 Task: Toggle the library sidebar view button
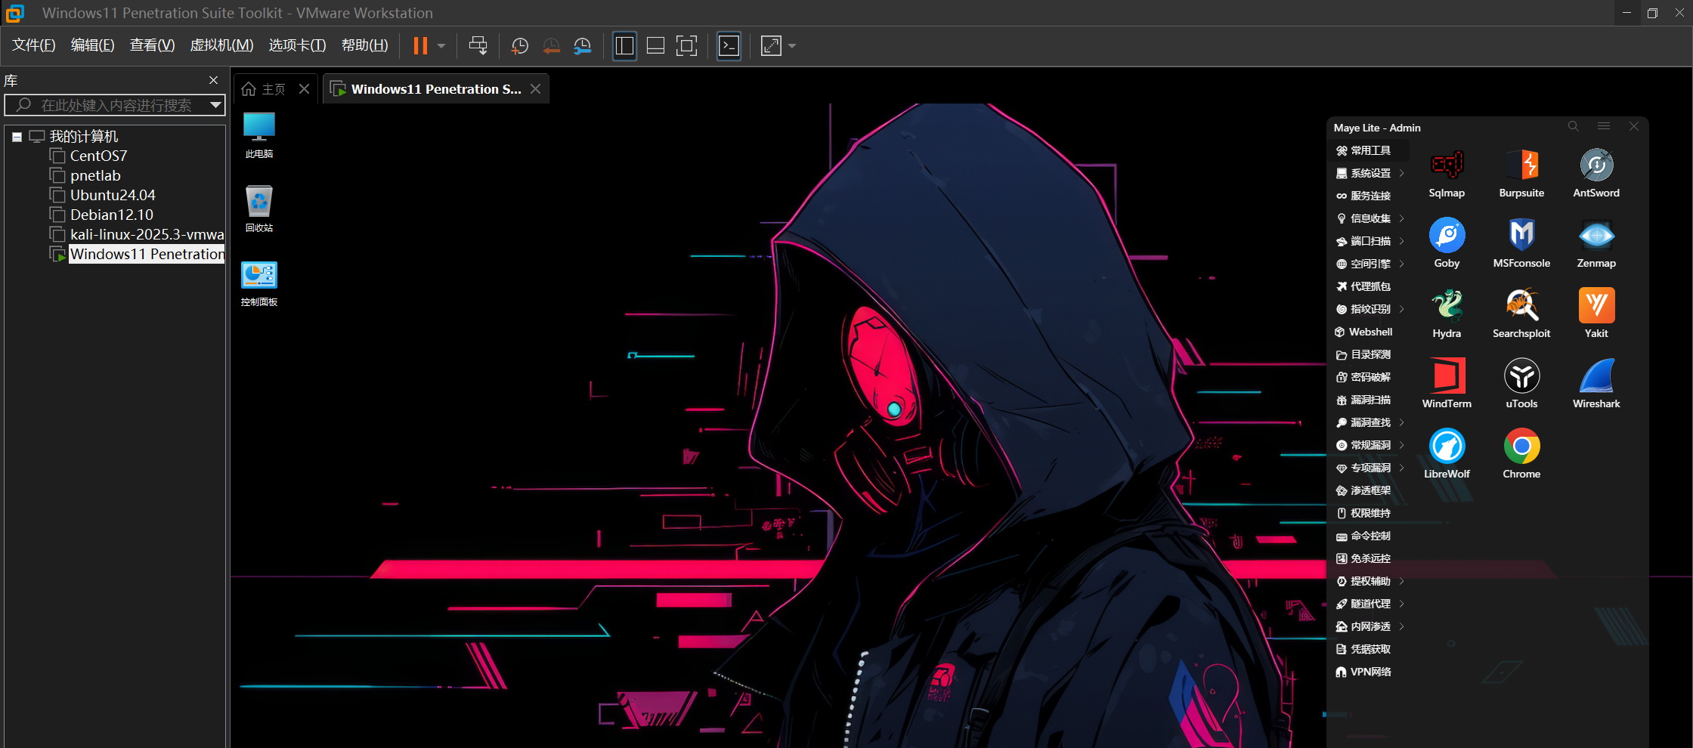point(624,46)
